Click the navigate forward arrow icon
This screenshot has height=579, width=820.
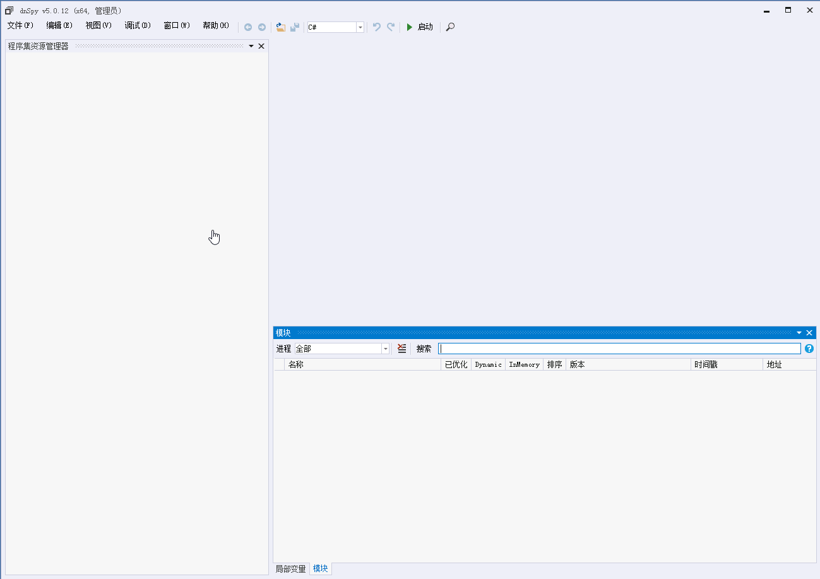tap(262, 27)
